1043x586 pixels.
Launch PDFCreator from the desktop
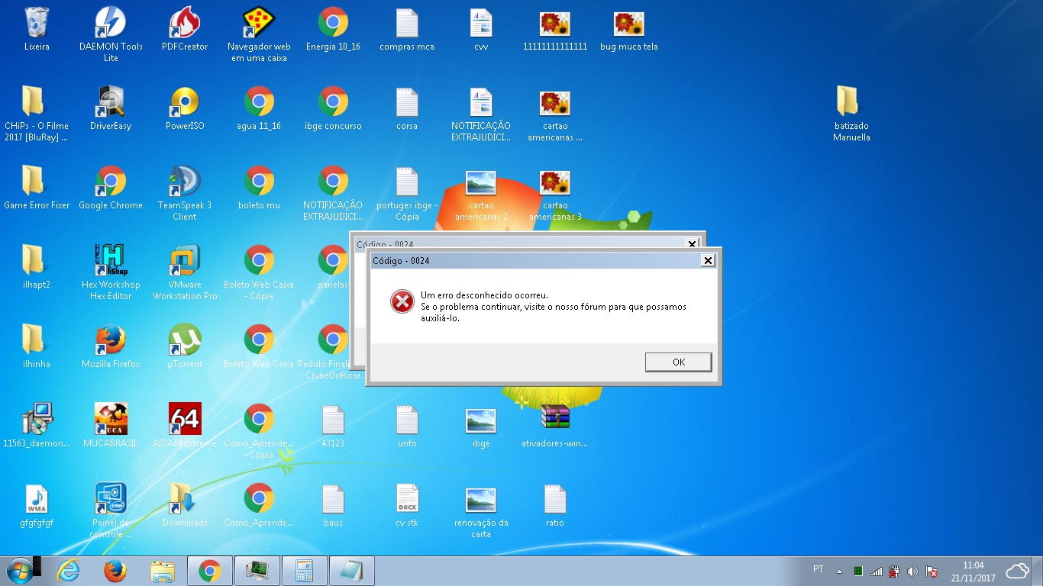coord(185,24)
